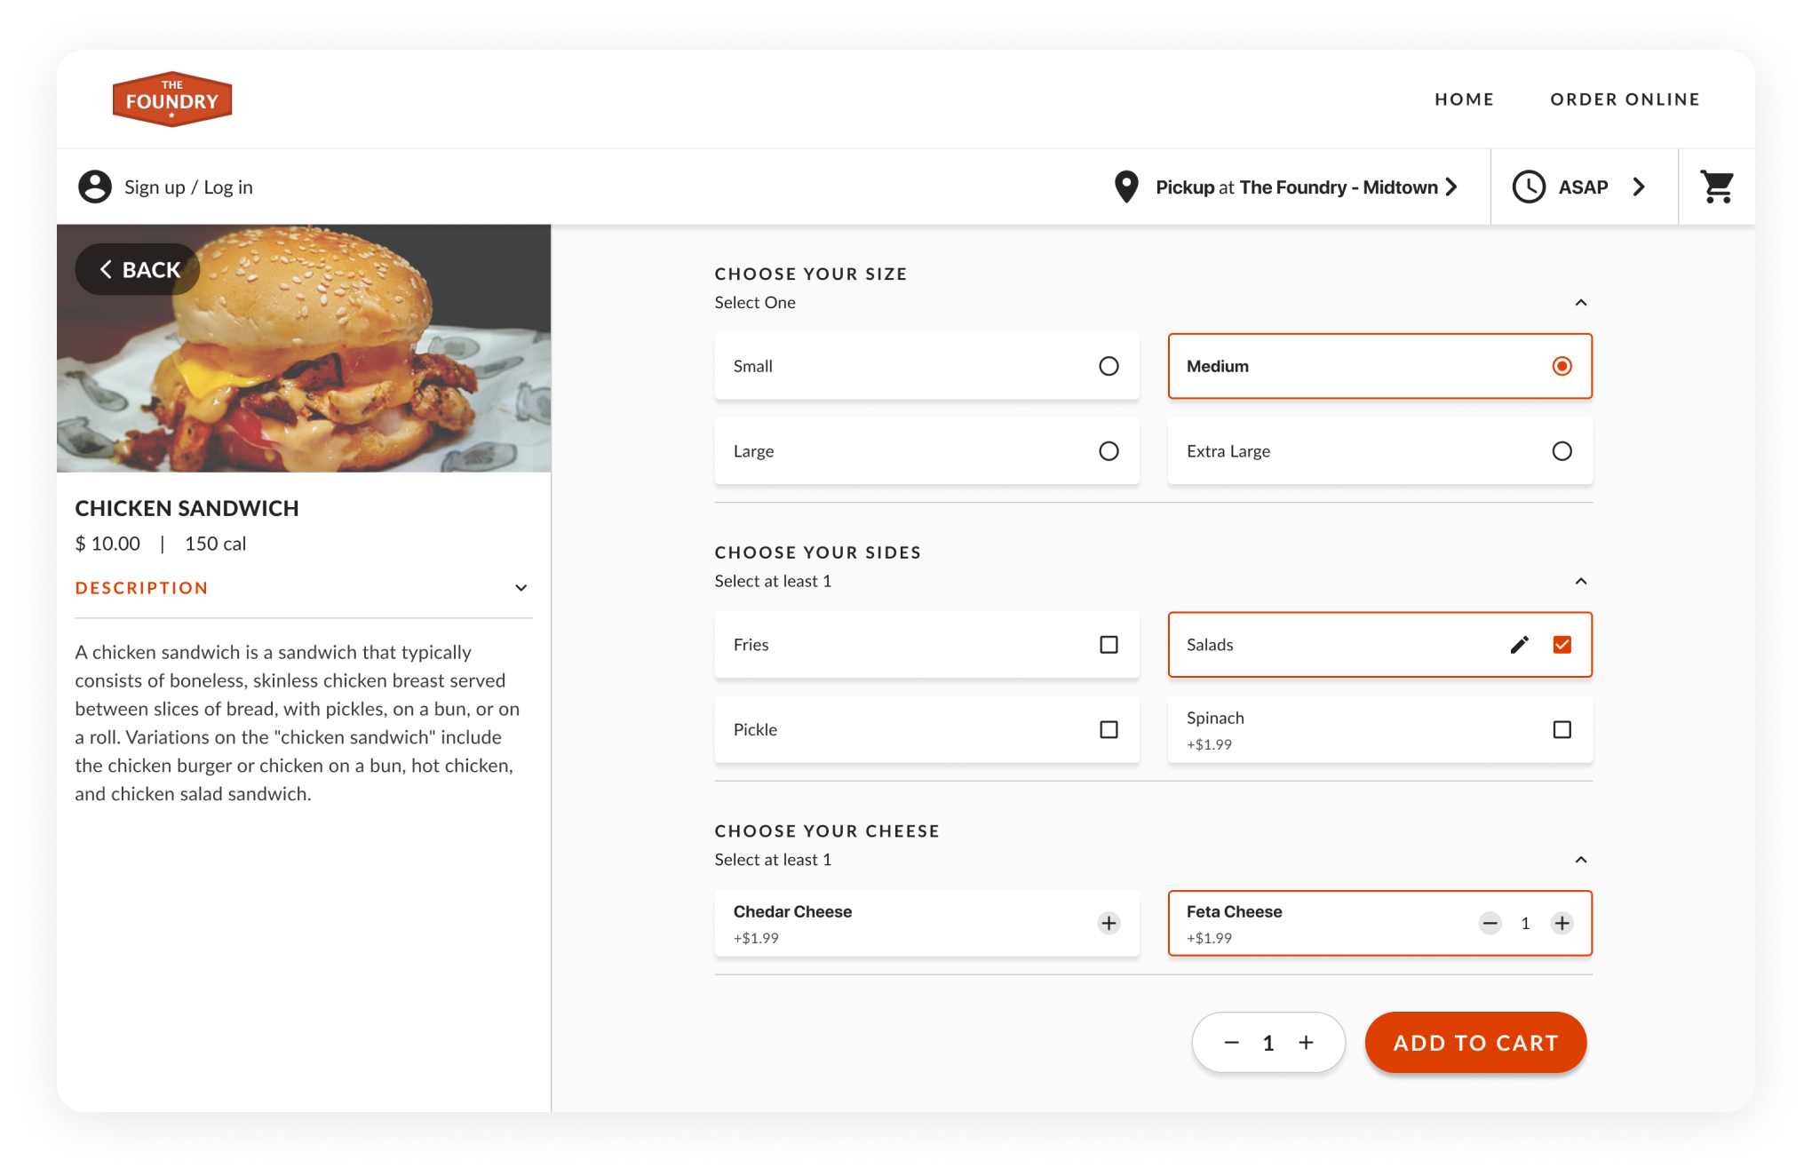The width and height of the screenshot is (1812, 1176).
Task: Click the clock icon beside ASAP
Action: 1529,187
